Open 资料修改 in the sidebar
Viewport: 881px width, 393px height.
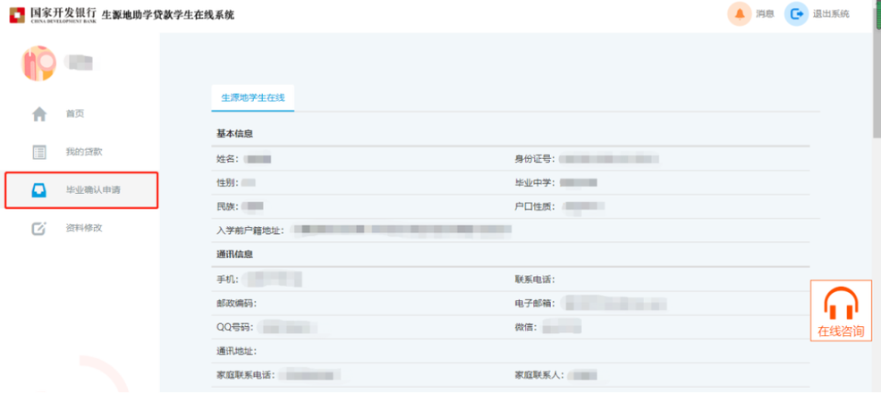click(x=84, y=228)
